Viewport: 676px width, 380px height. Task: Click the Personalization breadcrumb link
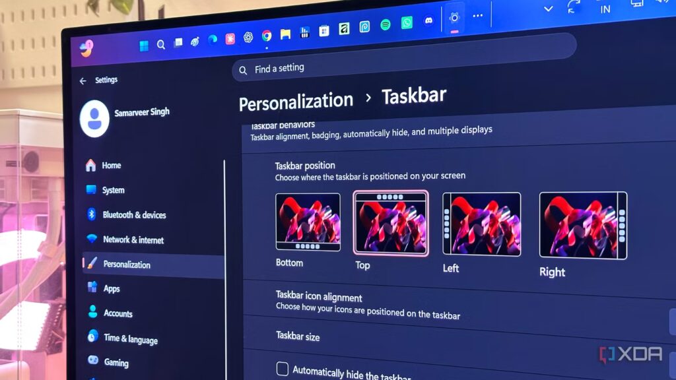tap(296, 102)
